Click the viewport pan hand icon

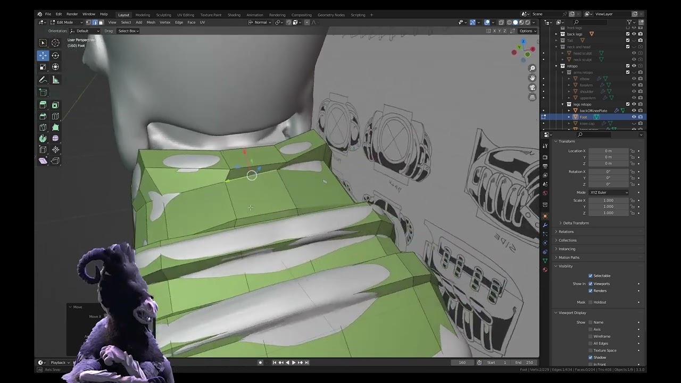(532, 78)
